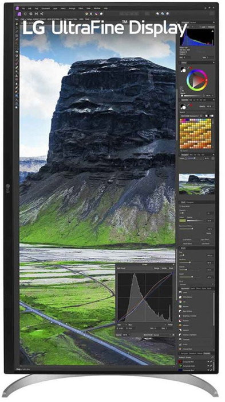225x402 pixels.
Task: Click the Brightness / Contrast adjustment icon
Action: 180,316
